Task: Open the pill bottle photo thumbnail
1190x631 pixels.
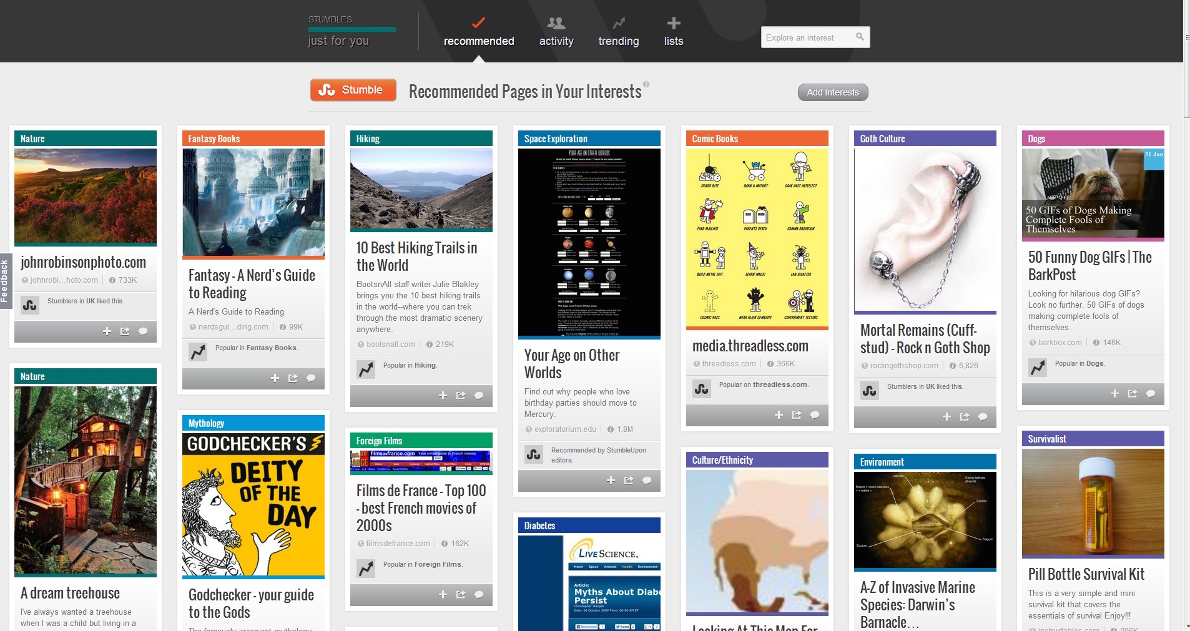Action: (1093, 502)
